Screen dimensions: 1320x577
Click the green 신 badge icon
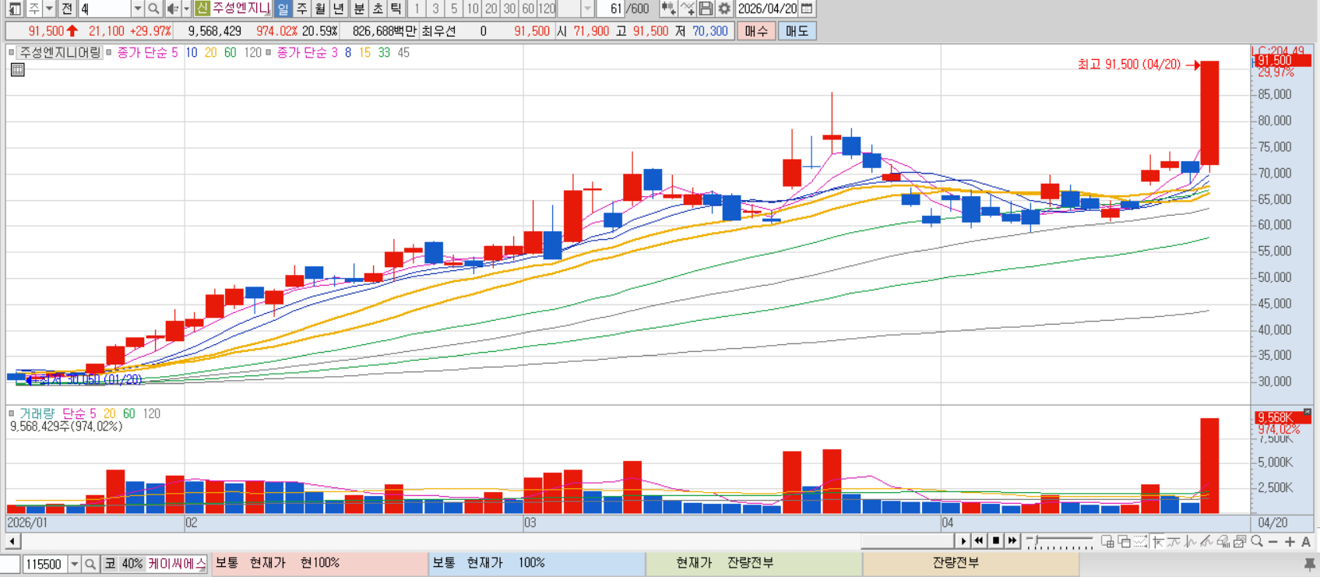pyautogui.click(x=202, y=9)
